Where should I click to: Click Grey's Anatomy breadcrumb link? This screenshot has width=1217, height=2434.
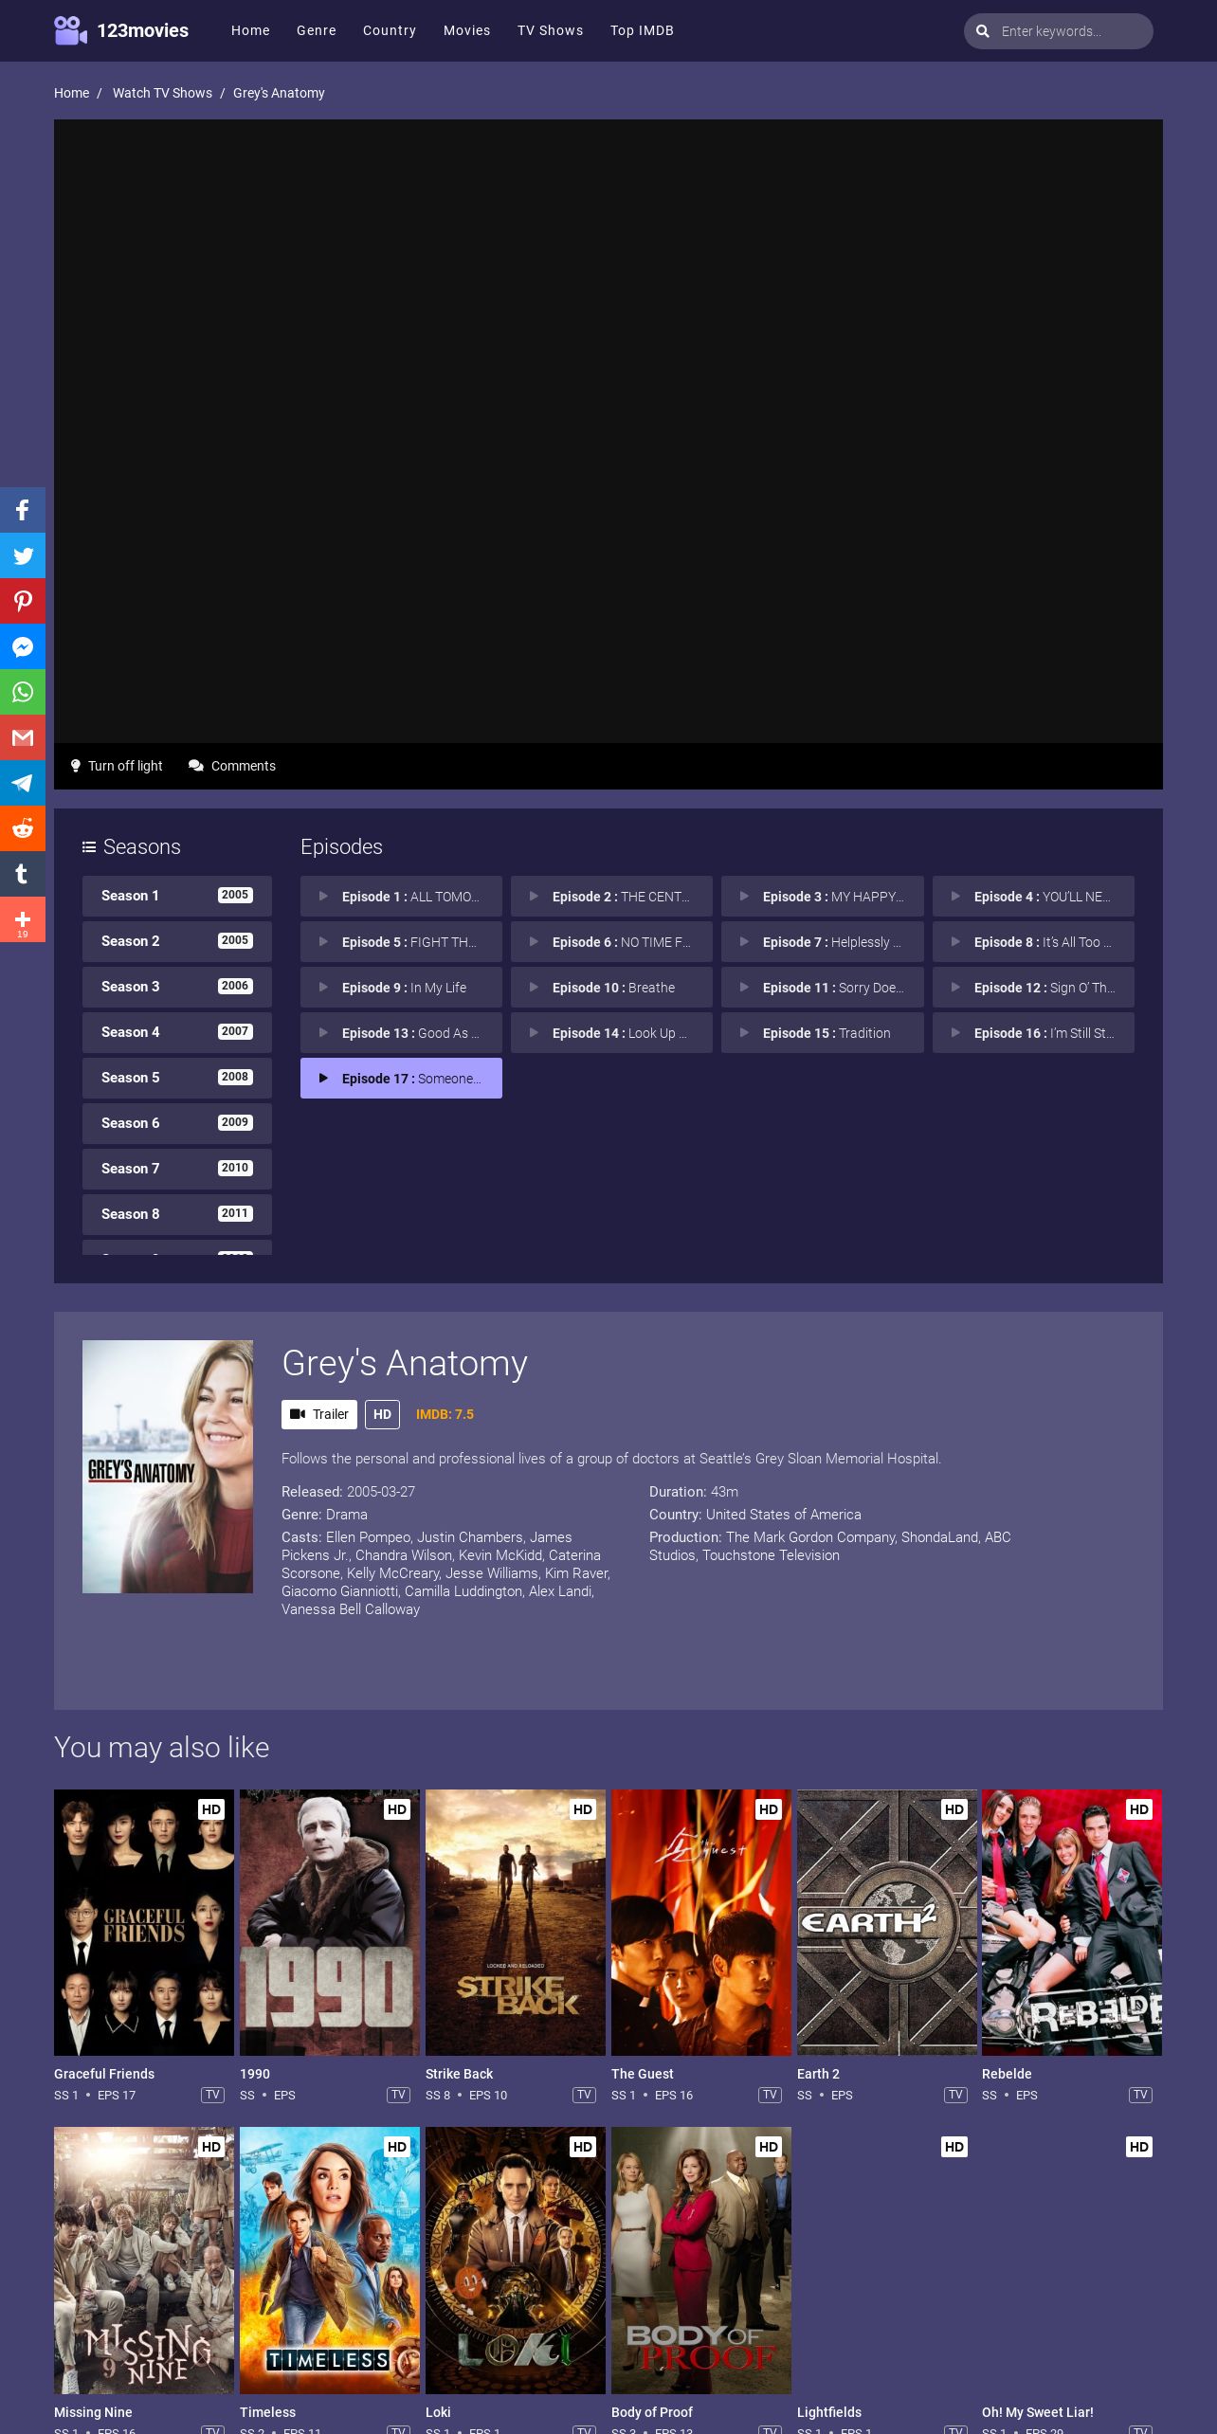tap(279, 93)
